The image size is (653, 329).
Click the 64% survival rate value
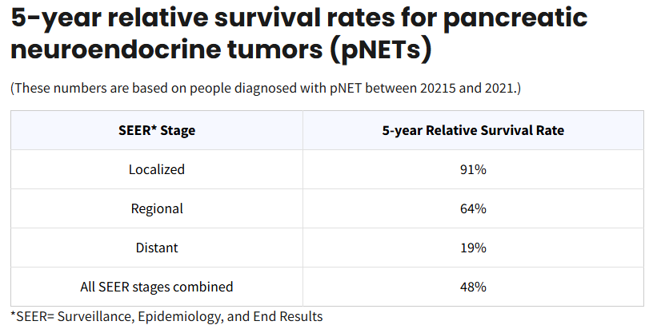tap(473, 208)
